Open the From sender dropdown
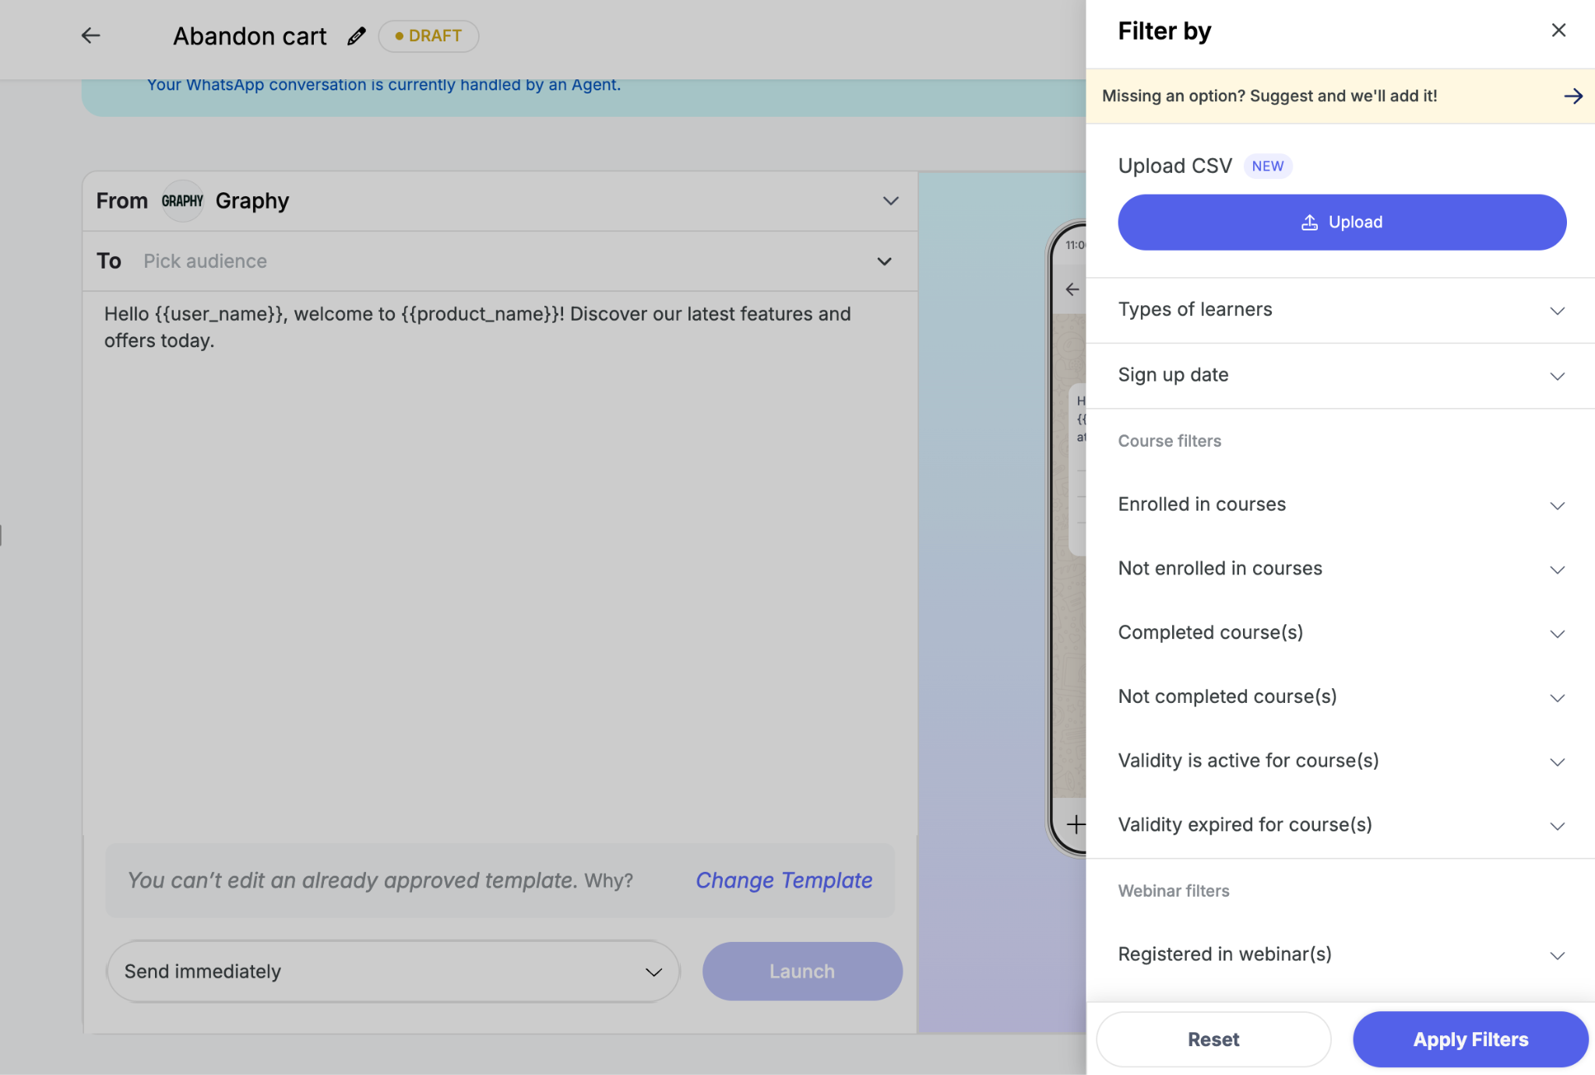This screenshot has height=1075, width=1595. (x=500, y=201)
